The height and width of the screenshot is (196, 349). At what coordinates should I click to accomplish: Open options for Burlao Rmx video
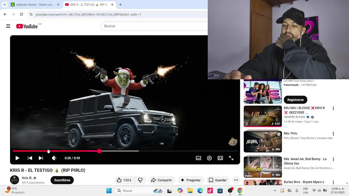click(x=333, y=182)
